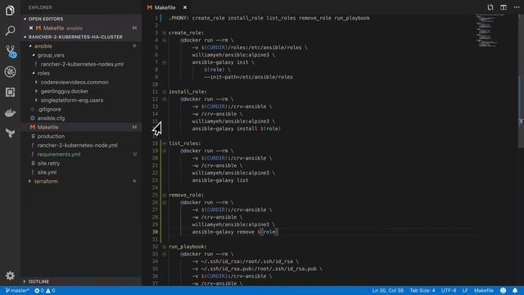
Task: Click the master branch indicator
Action: pos(17,291)
